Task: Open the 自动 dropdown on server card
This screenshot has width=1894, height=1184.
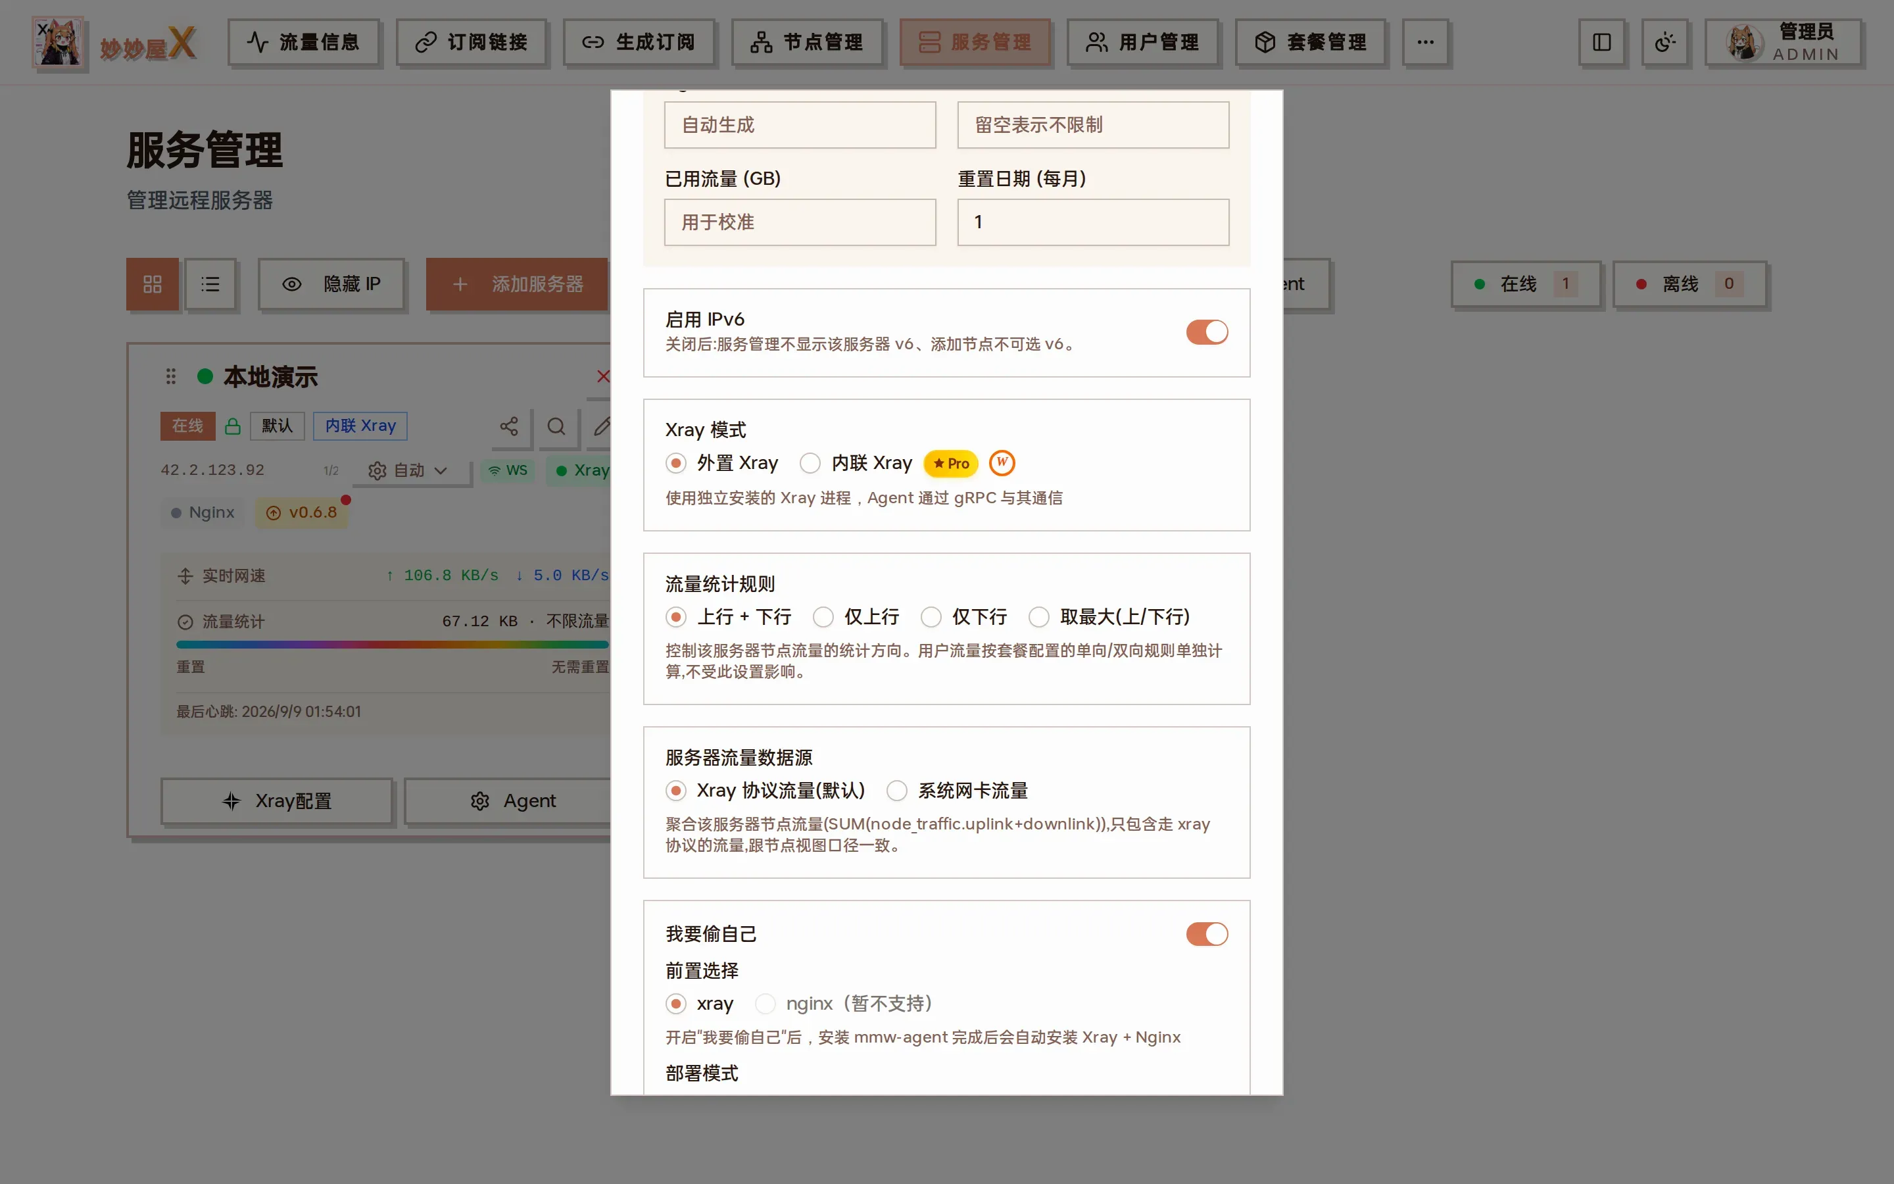Action: [x=408, y=470]
